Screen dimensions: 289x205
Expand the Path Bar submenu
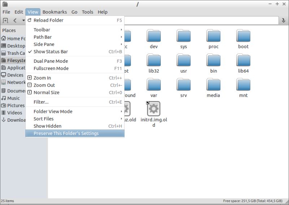(x=75, y=37)
